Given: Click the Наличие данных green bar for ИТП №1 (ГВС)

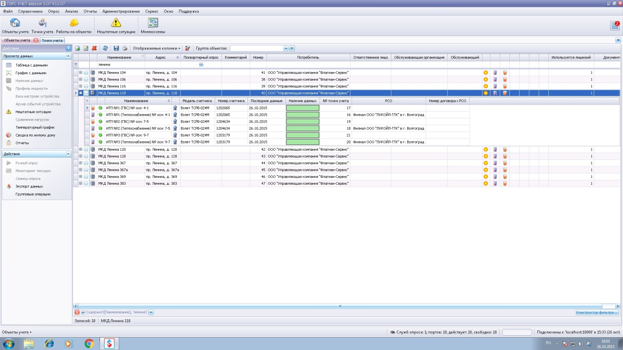Looking at the screenshot, I should [303, 108].
